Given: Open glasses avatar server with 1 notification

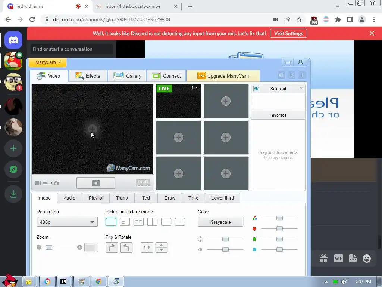Looking at the screenshot, I should tap(13, 82).
